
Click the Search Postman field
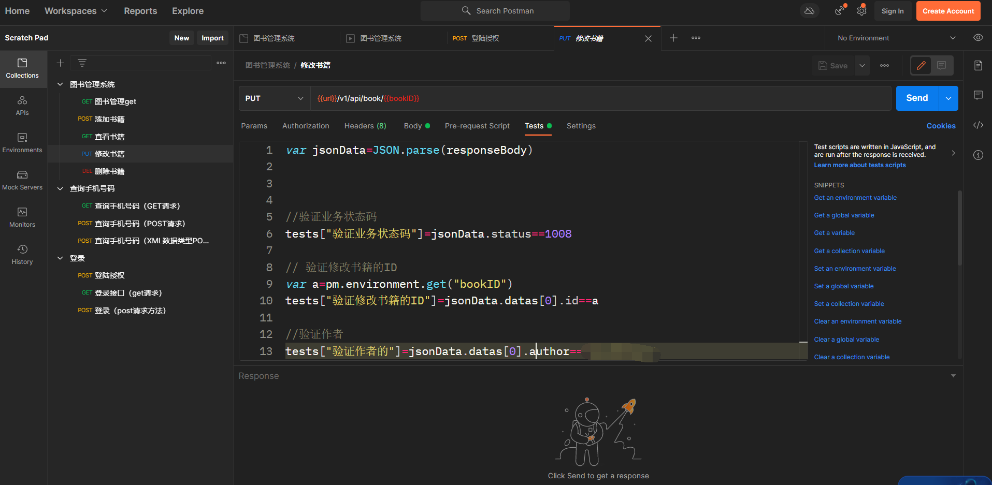coord(495,11)
